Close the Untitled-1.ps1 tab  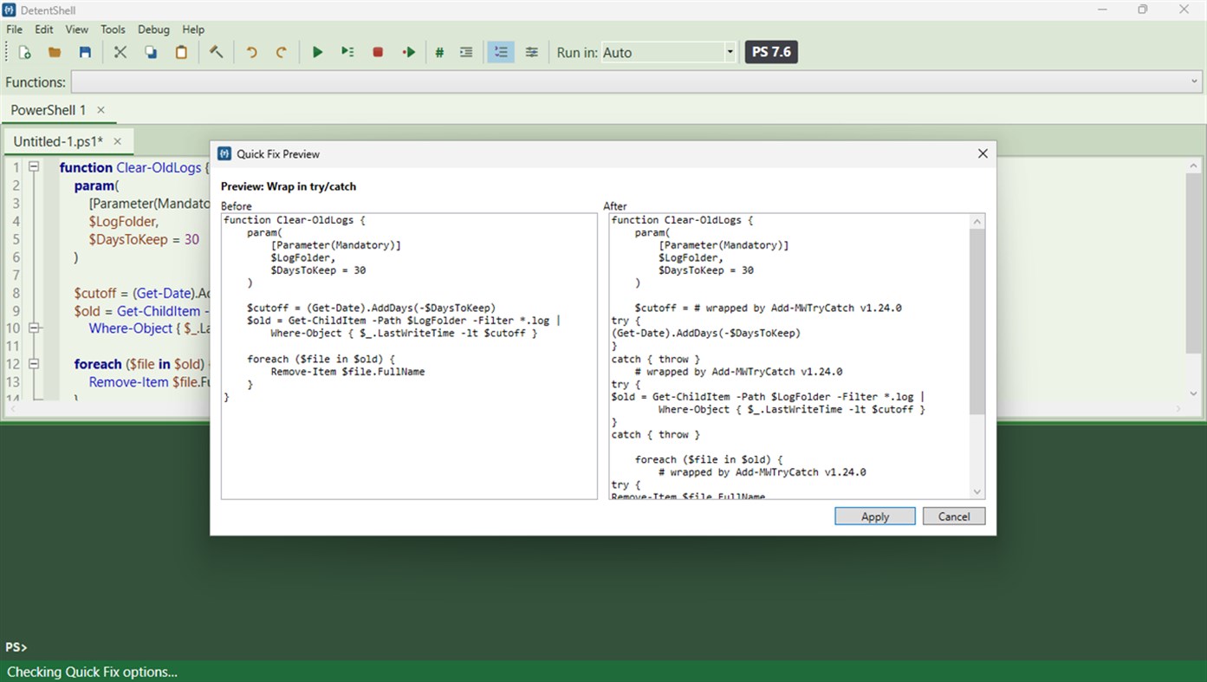(117, 141)
